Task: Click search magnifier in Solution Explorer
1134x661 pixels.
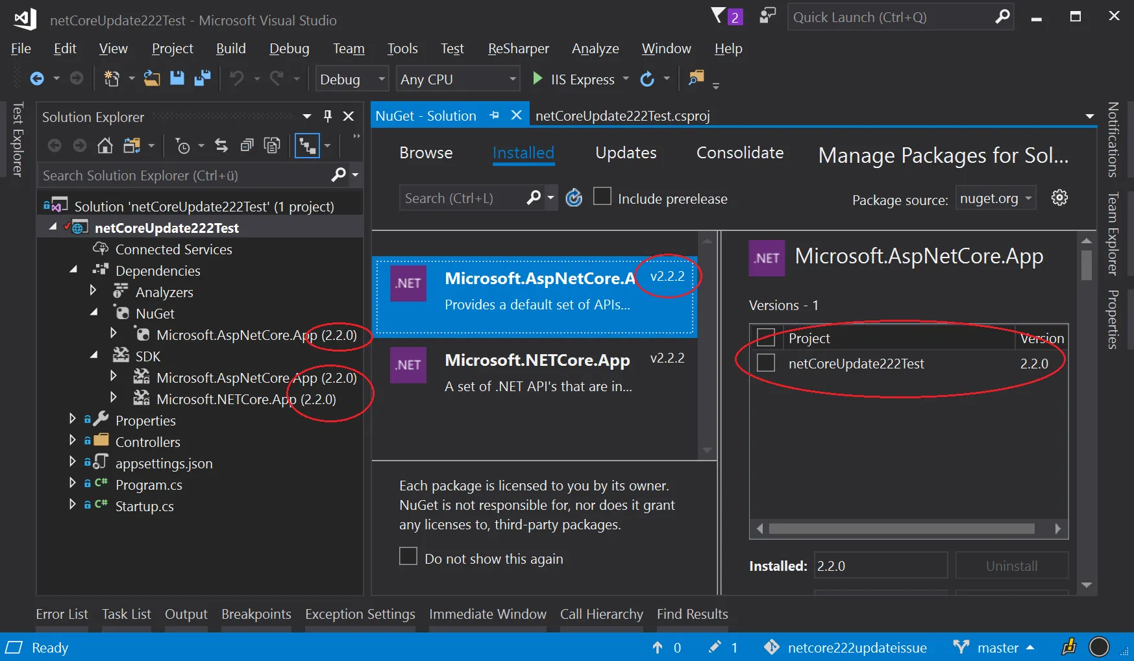Action: coord(339,174)
